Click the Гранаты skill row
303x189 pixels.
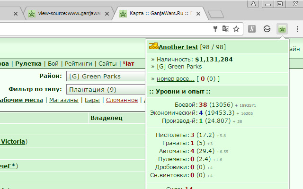(187, 143)
